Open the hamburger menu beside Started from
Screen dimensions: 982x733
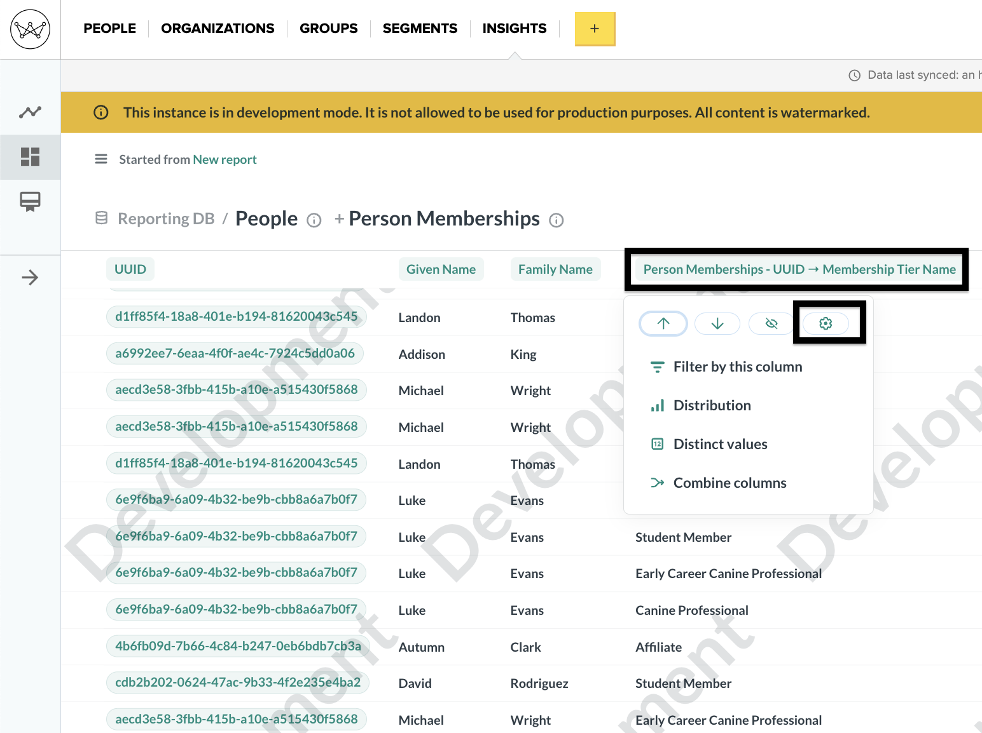click(x=101, y=159)
